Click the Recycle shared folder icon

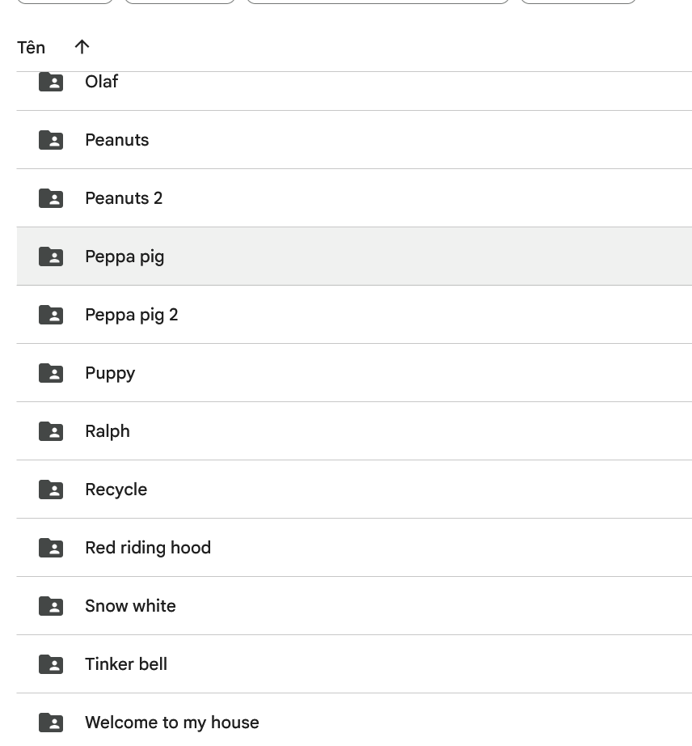[51, 490]
